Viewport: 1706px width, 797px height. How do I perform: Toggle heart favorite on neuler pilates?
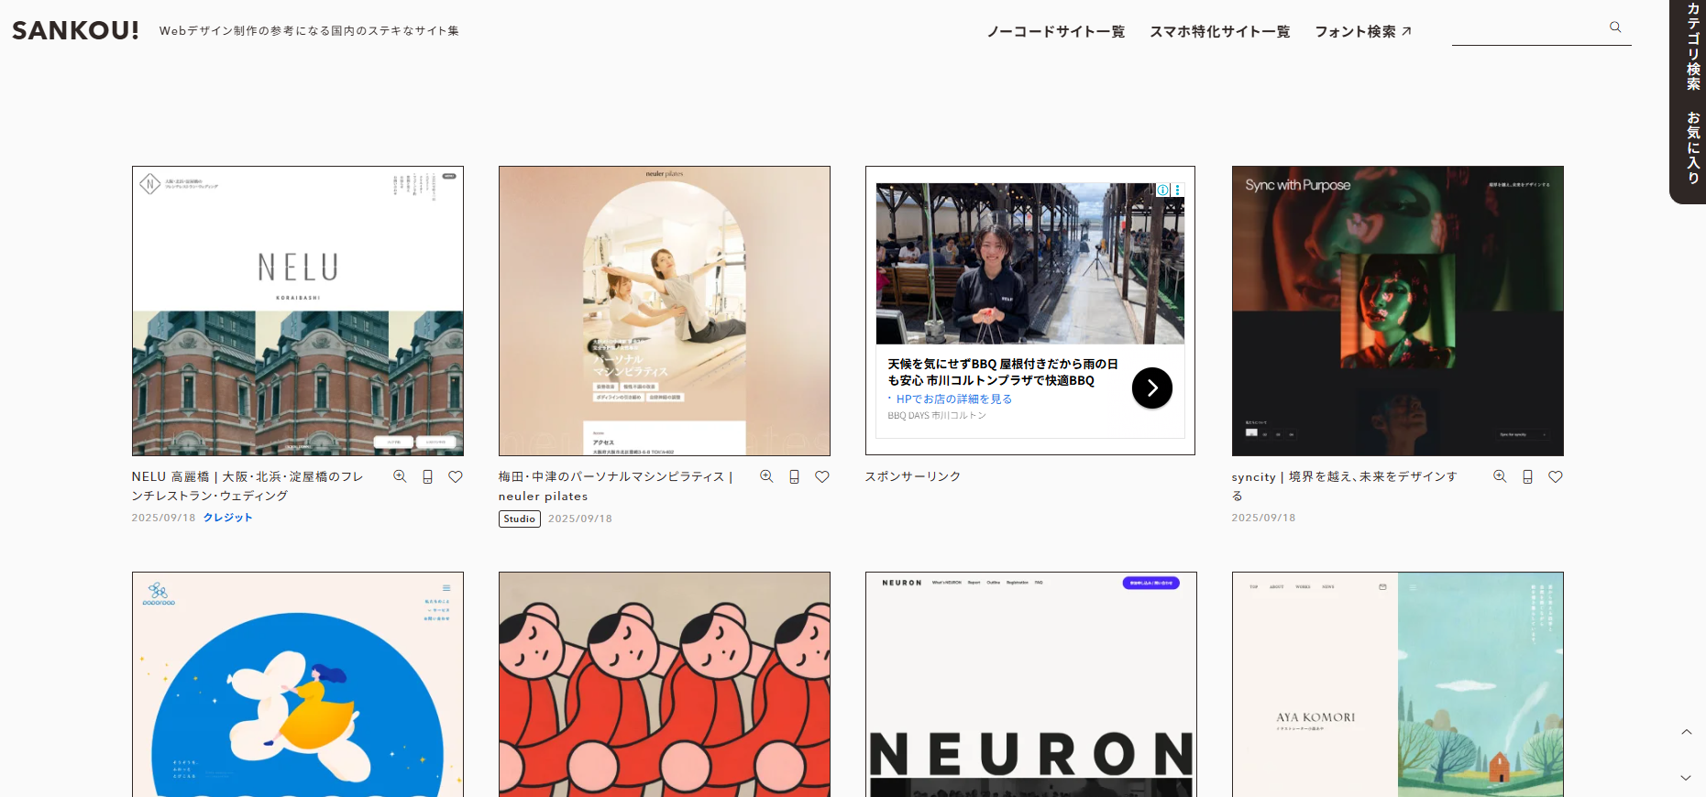coord(822,476)
